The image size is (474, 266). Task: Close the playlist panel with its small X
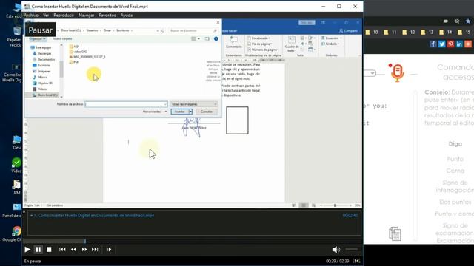click(x=24, y=211)
